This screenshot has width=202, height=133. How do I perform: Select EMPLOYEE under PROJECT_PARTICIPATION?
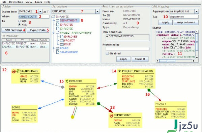click(x=70, y=37)
